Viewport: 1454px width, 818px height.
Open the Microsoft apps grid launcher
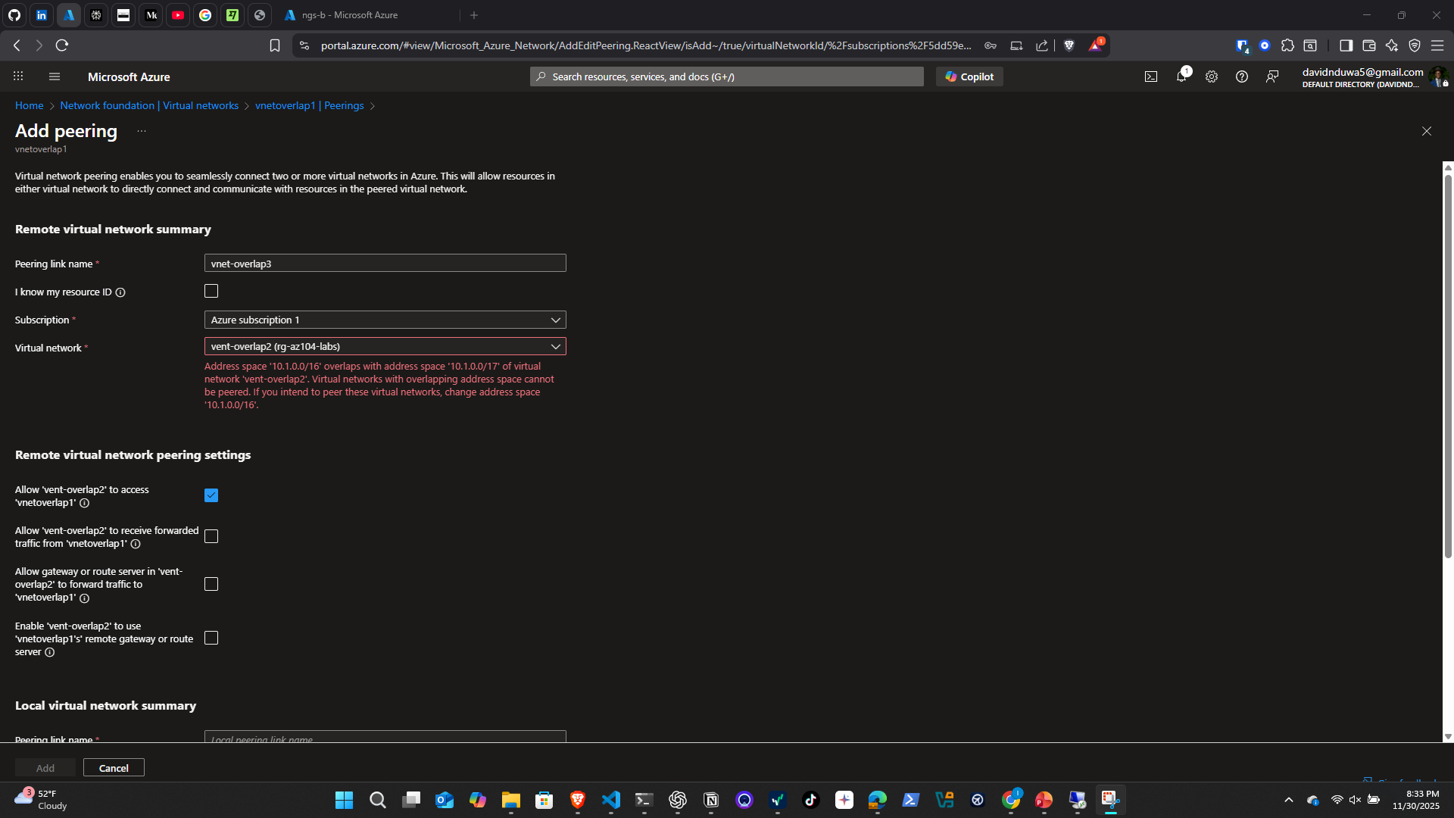[x=18, y=76]
